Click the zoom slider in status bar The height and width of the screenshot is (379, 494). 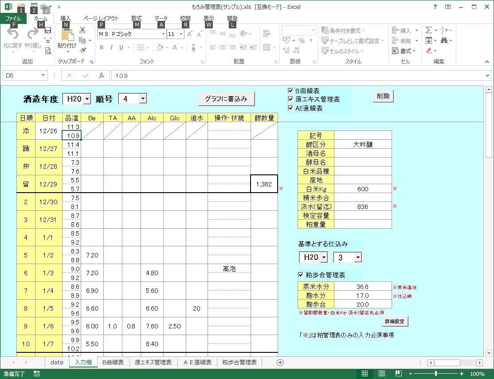click(x=436, y=374)
